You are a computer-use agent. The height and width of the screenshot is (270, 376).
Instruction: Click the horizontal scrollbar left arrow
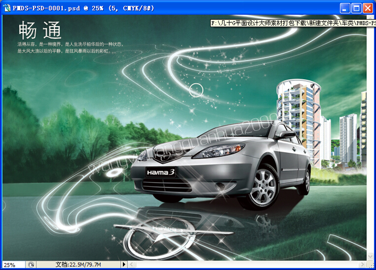[x=132, y=264]
